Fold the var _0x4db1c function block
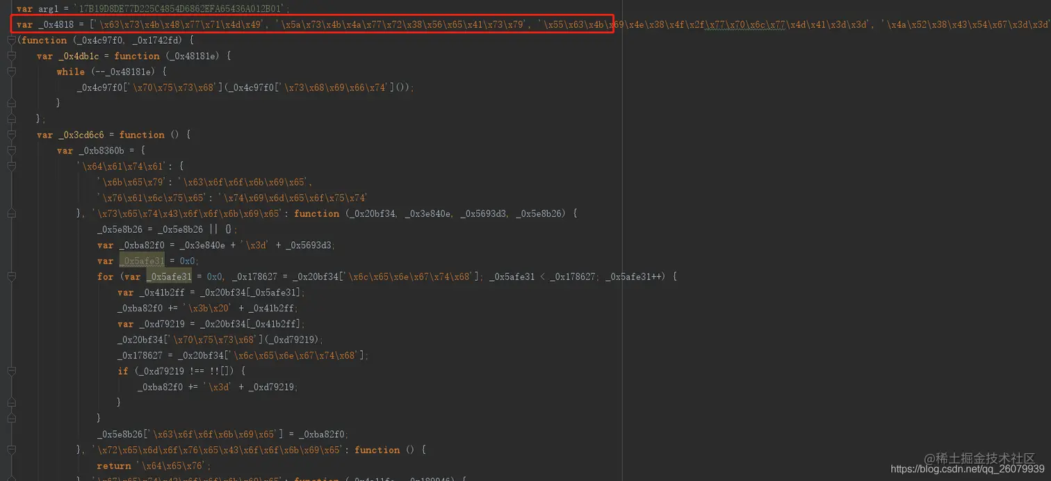The height and width of the screenshot is (481, 1051). click(x=11, y=56)
